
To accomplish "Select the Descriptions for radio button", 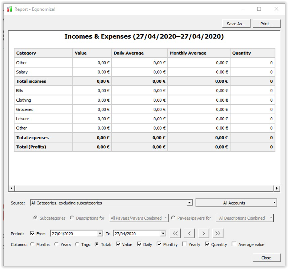I will [x=72, y=218].
